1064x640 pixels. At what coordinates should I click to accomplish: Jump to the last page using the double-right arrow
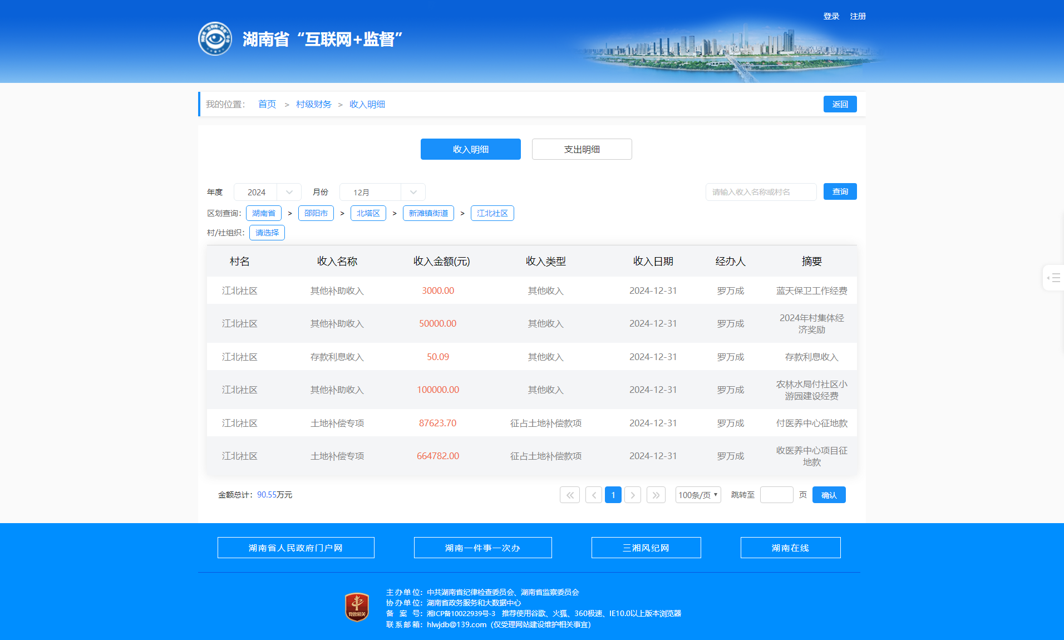coord(656,495)
